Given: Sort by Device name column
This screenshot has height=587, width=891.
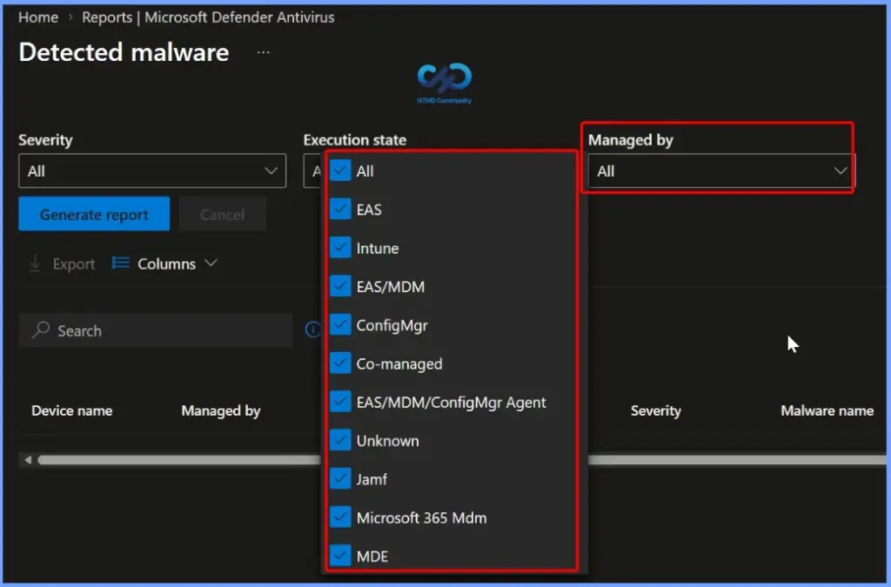Looking at the screenshot, I should [x=71, y=410].
